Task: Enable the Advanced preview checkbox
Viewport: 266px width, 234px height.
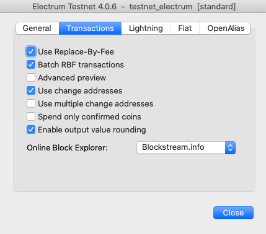Action: pos(31,77)
